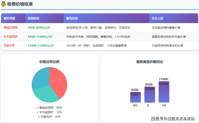
Task: Click the 服务类型价格对比 chart title
Action: 150,62
